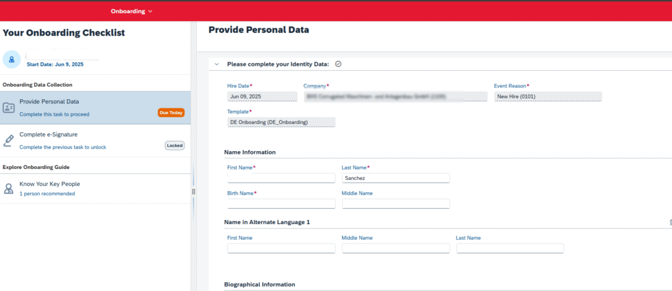Click the First Name field under Name Information

(281, 178)
